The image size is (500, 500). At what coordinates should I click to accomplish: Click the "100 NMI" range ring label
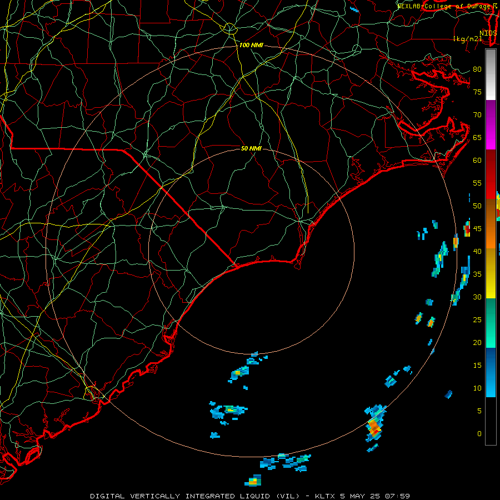point(251,46)
